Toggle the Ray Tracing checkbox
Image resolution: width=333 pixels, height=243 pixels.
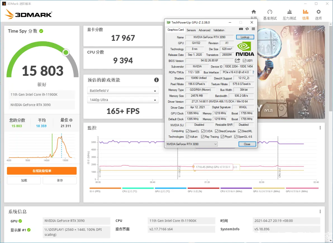[x=203, y=137]
